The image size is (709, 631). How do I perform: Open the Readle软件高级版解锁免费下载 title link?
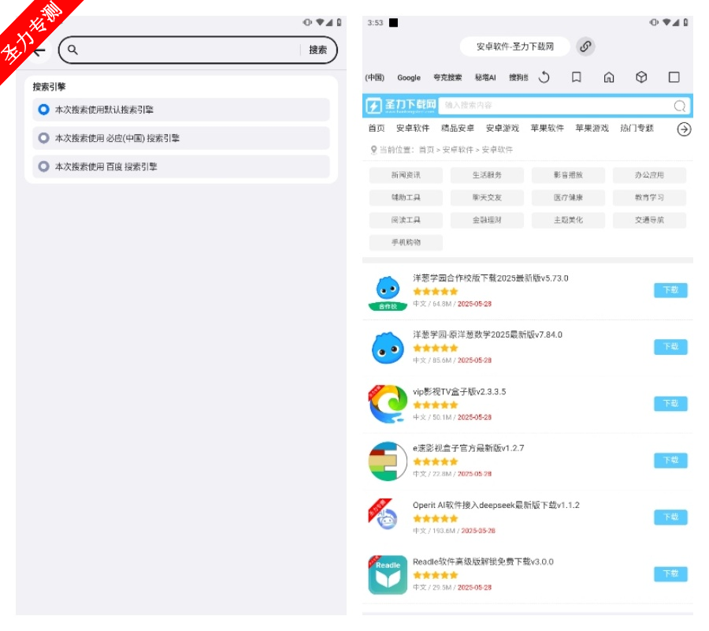click(x=484, y=562)
